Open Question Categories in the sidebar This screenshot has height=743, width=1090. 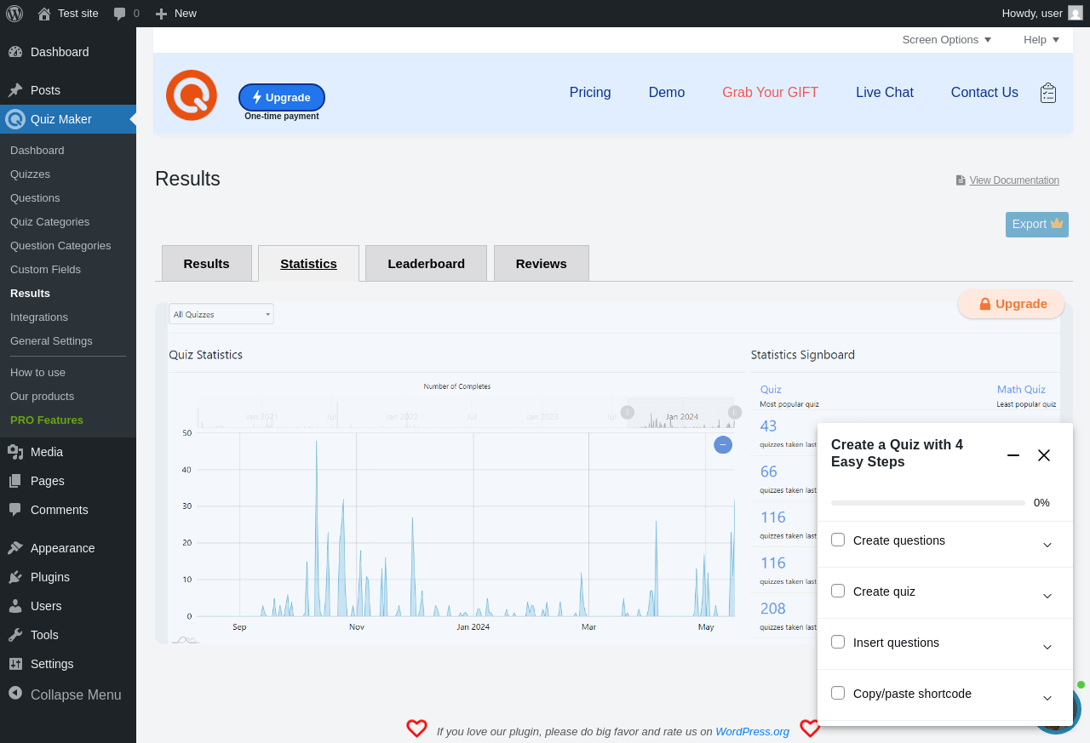[x=60, y=245]
